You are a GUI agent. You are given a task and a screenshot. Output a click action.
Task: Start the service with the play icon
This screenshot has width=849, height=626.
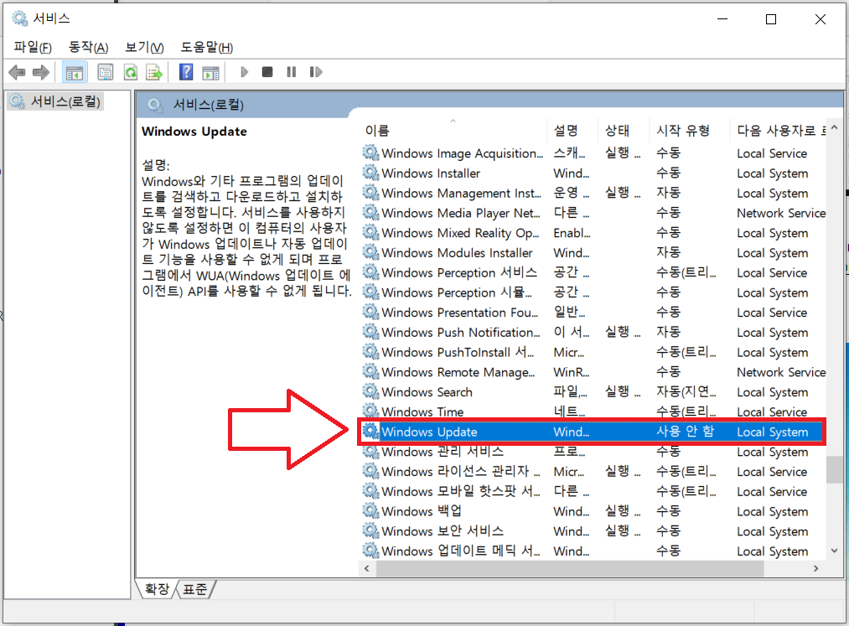(244, 72)
